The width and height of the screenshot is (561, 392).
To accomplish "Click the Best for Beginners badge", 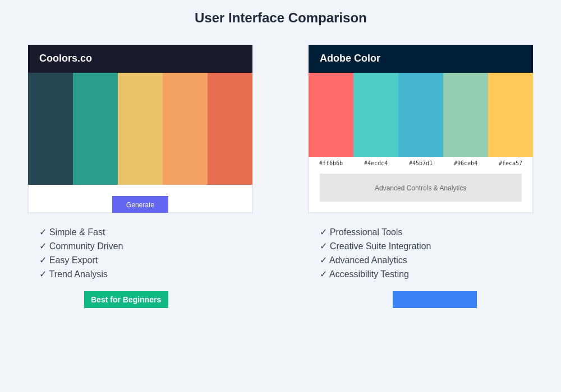I will [x=126, y=300].
